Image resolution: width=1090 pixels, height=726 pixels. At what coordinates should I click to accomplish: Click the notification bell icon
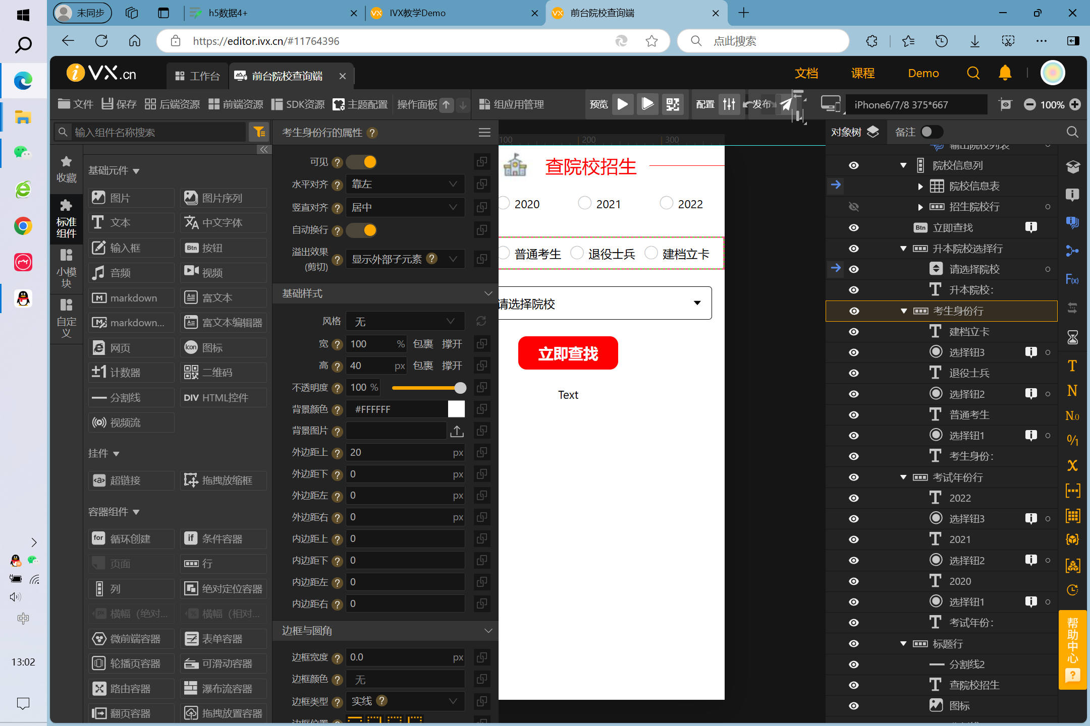[x=1005, y=74]
